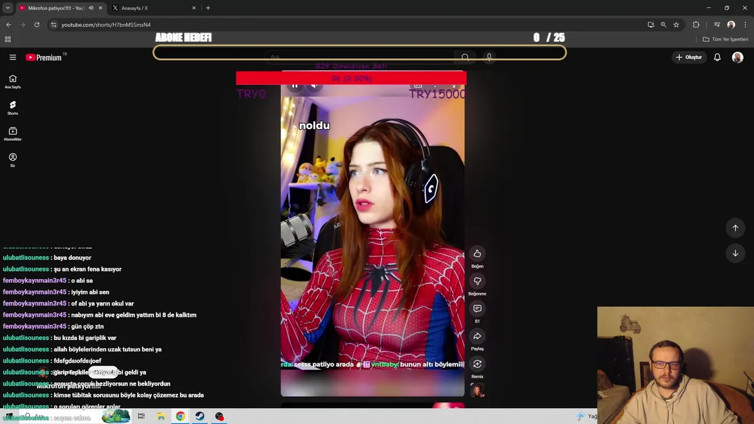Click chat message 'şu an ekran fena kasıyor'
The image size is (754, 424).
coord(87,269)
